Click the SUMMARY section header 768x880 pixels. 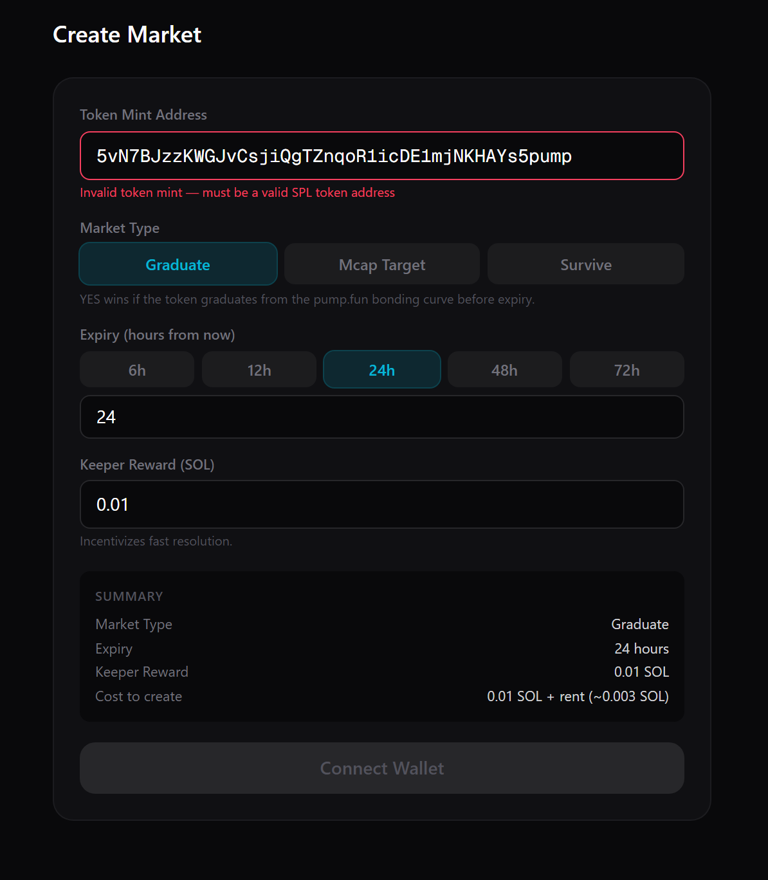[129, 596]
